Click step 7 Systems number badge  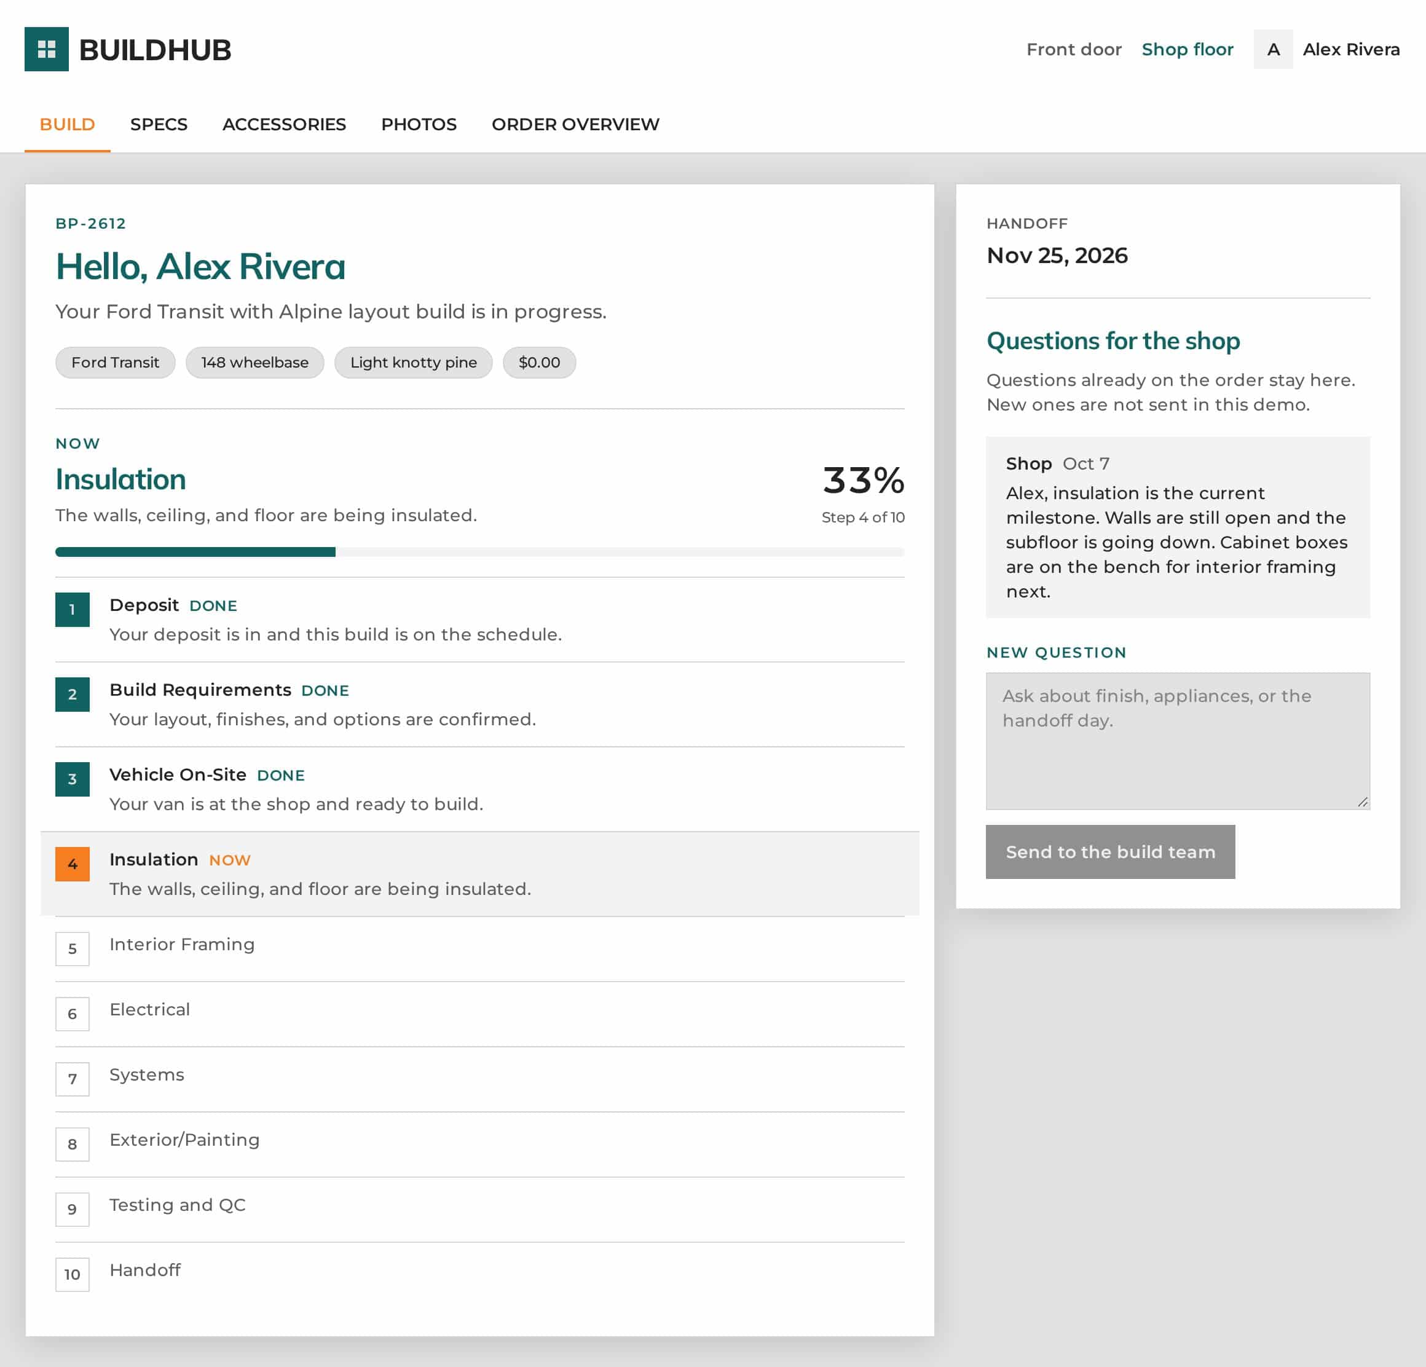[x=72, y=1079]
